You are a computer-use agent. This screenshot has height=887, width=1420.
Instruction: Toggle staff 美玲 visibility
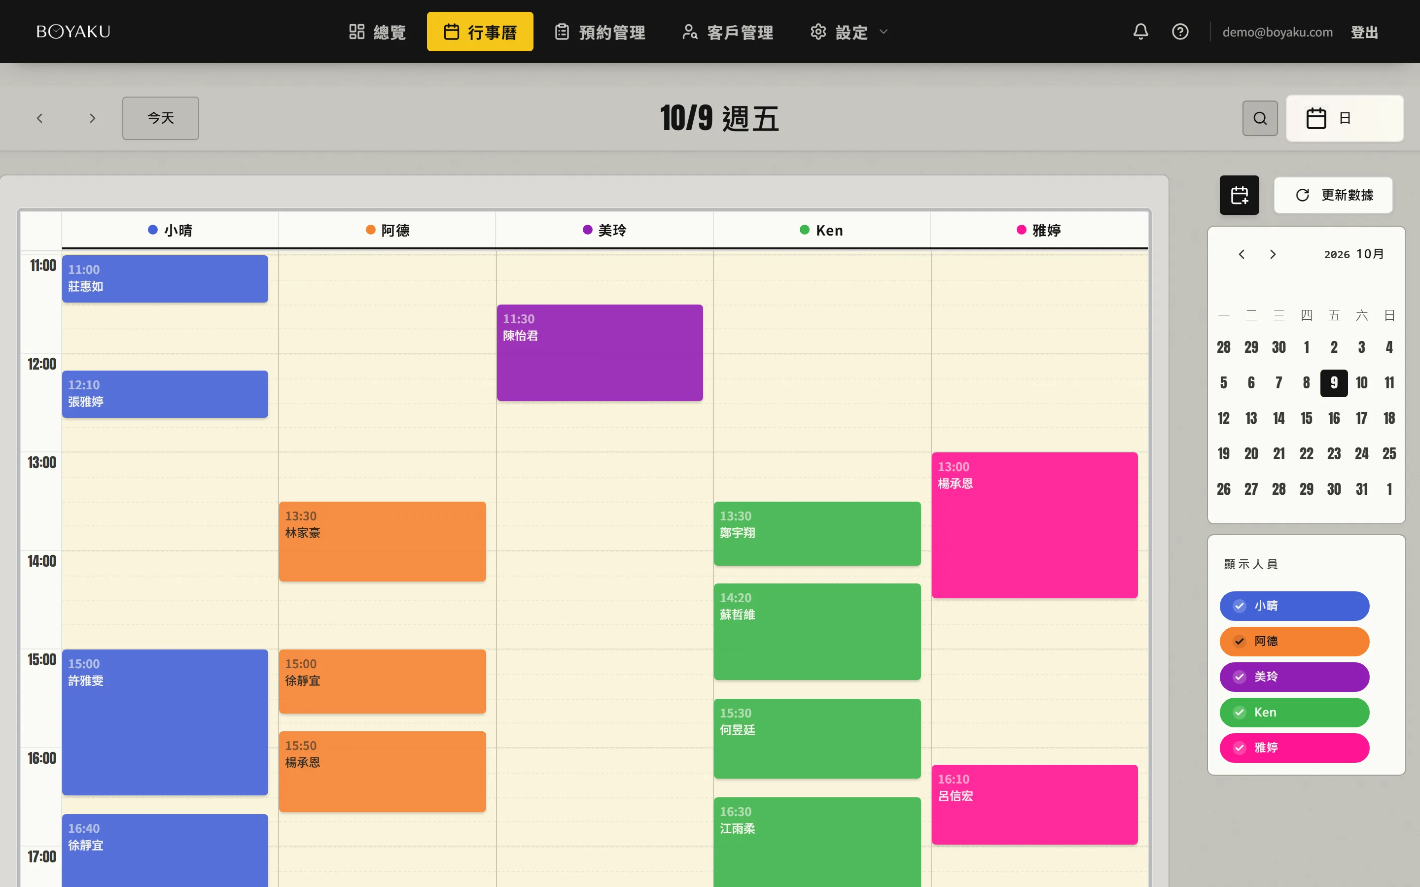pos(1294,677)
